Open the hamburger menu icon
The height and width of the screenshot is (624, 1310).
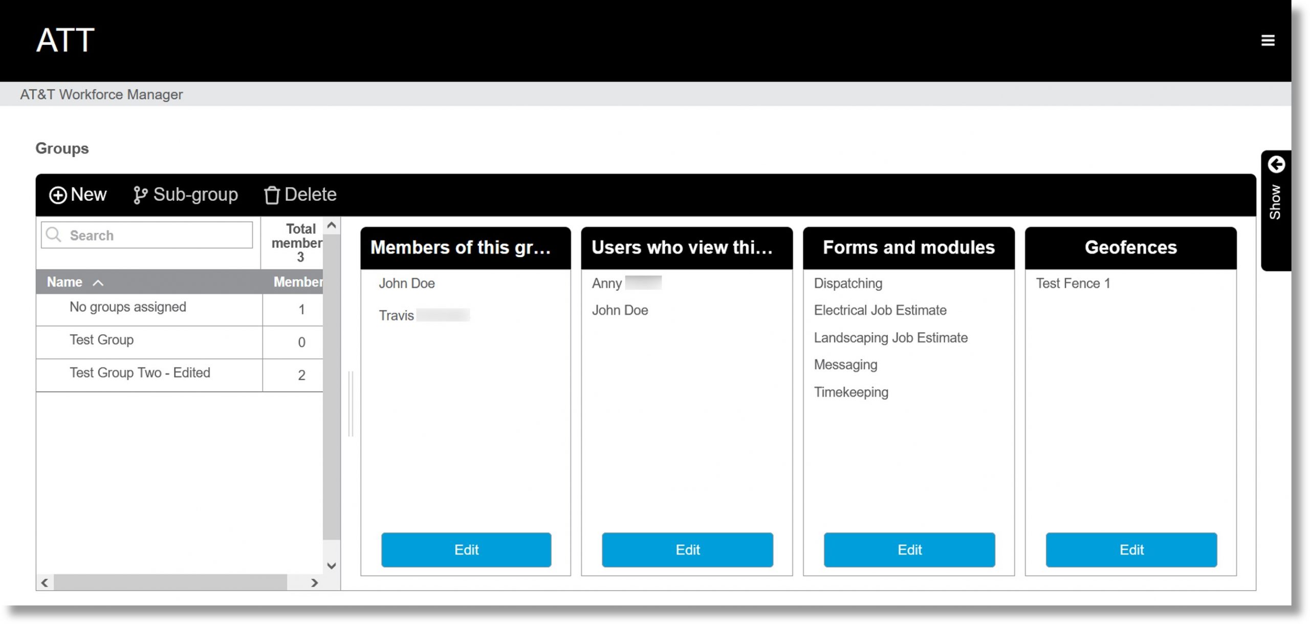[1268, 40]
